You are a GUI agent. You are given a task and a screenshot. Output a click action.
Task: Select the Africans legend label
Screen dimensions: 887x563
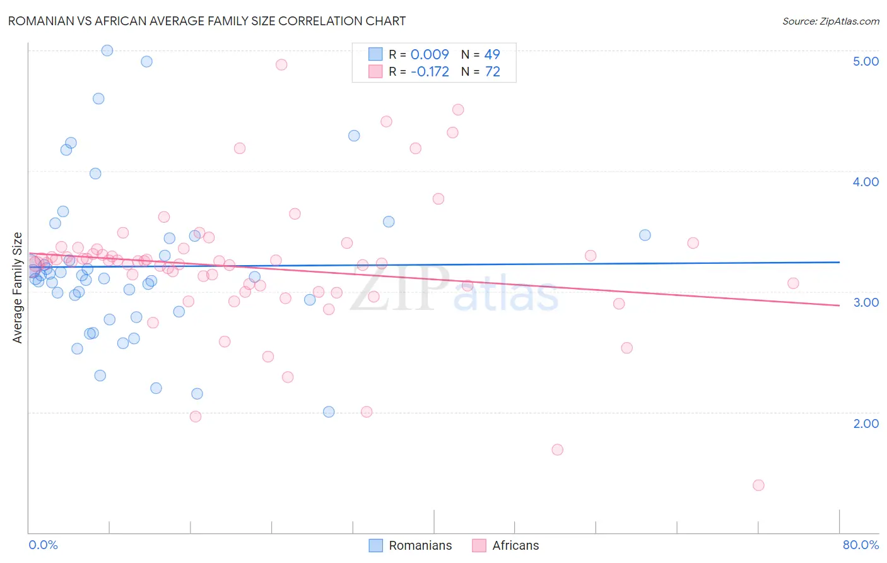point(515,545)
